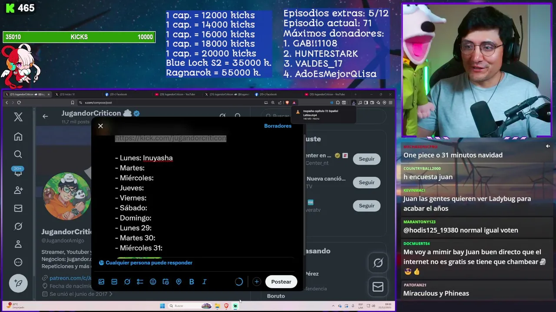Viewport: 556px width, 312px height.
Task: Follow the first suggested account
Action: (x=367, y=159)
